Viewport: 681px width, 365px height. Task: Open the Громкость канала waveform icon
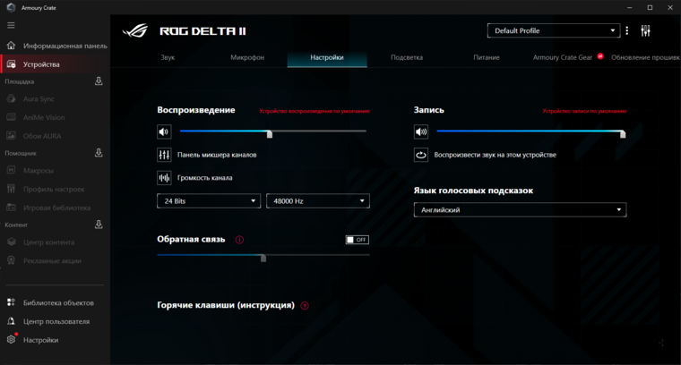tap(164, 178)
